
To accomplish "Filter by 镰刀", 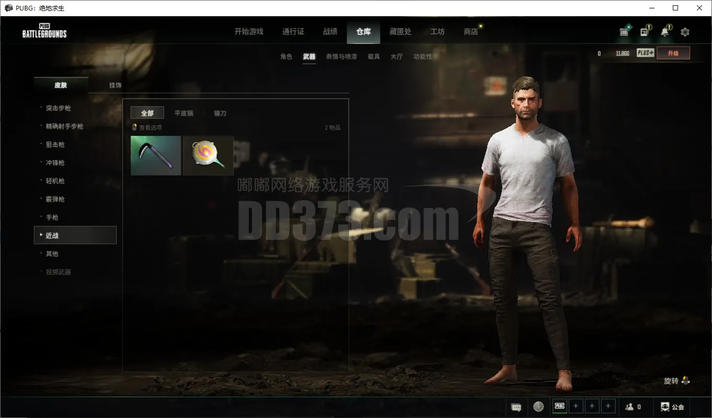I will coord(220,113).
